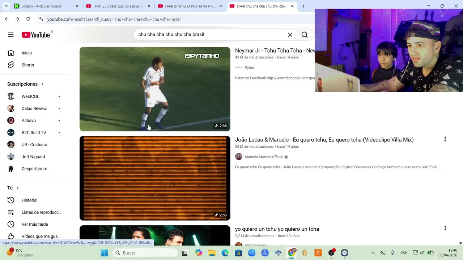Go forward with browser forward arrow
Viewport: 463px width, 260px height.
17,19
